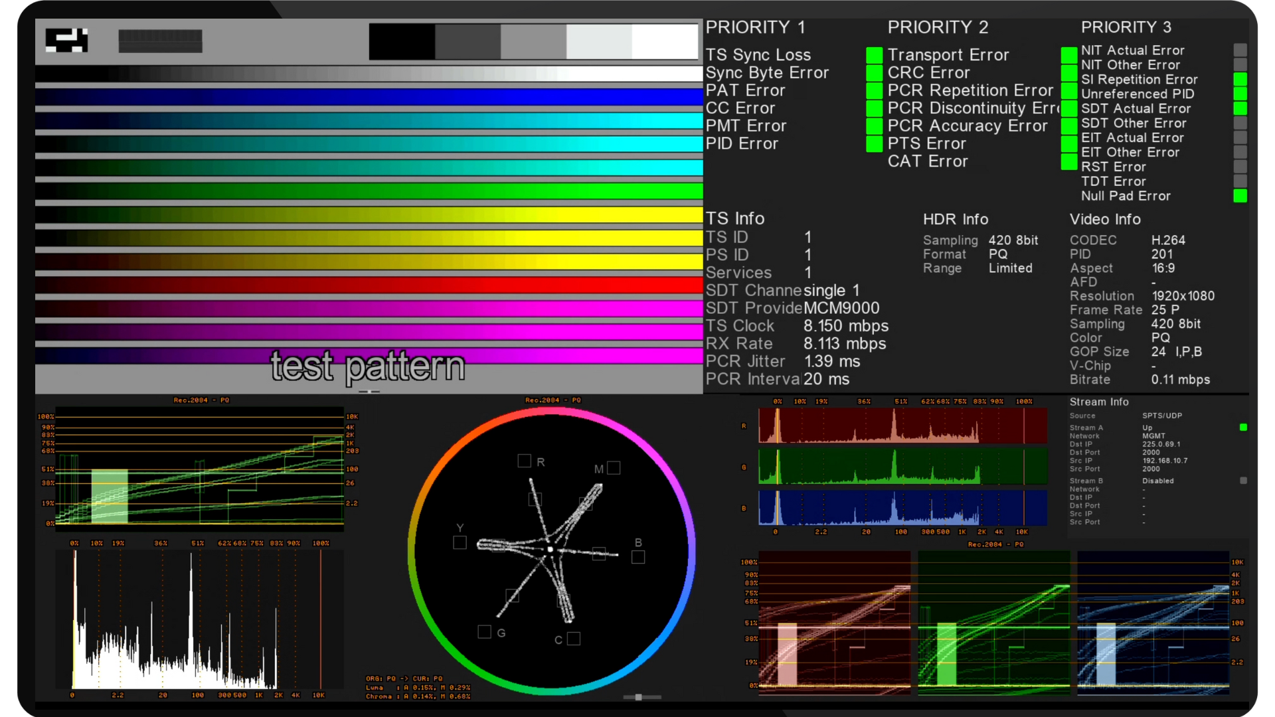Click the small slider below the vectorscope

(639, 697)
